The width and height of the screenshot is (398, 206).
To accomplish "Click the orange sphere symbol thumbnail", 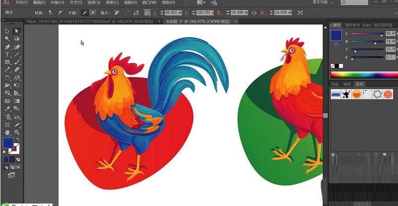I will [x=356, y=94].
